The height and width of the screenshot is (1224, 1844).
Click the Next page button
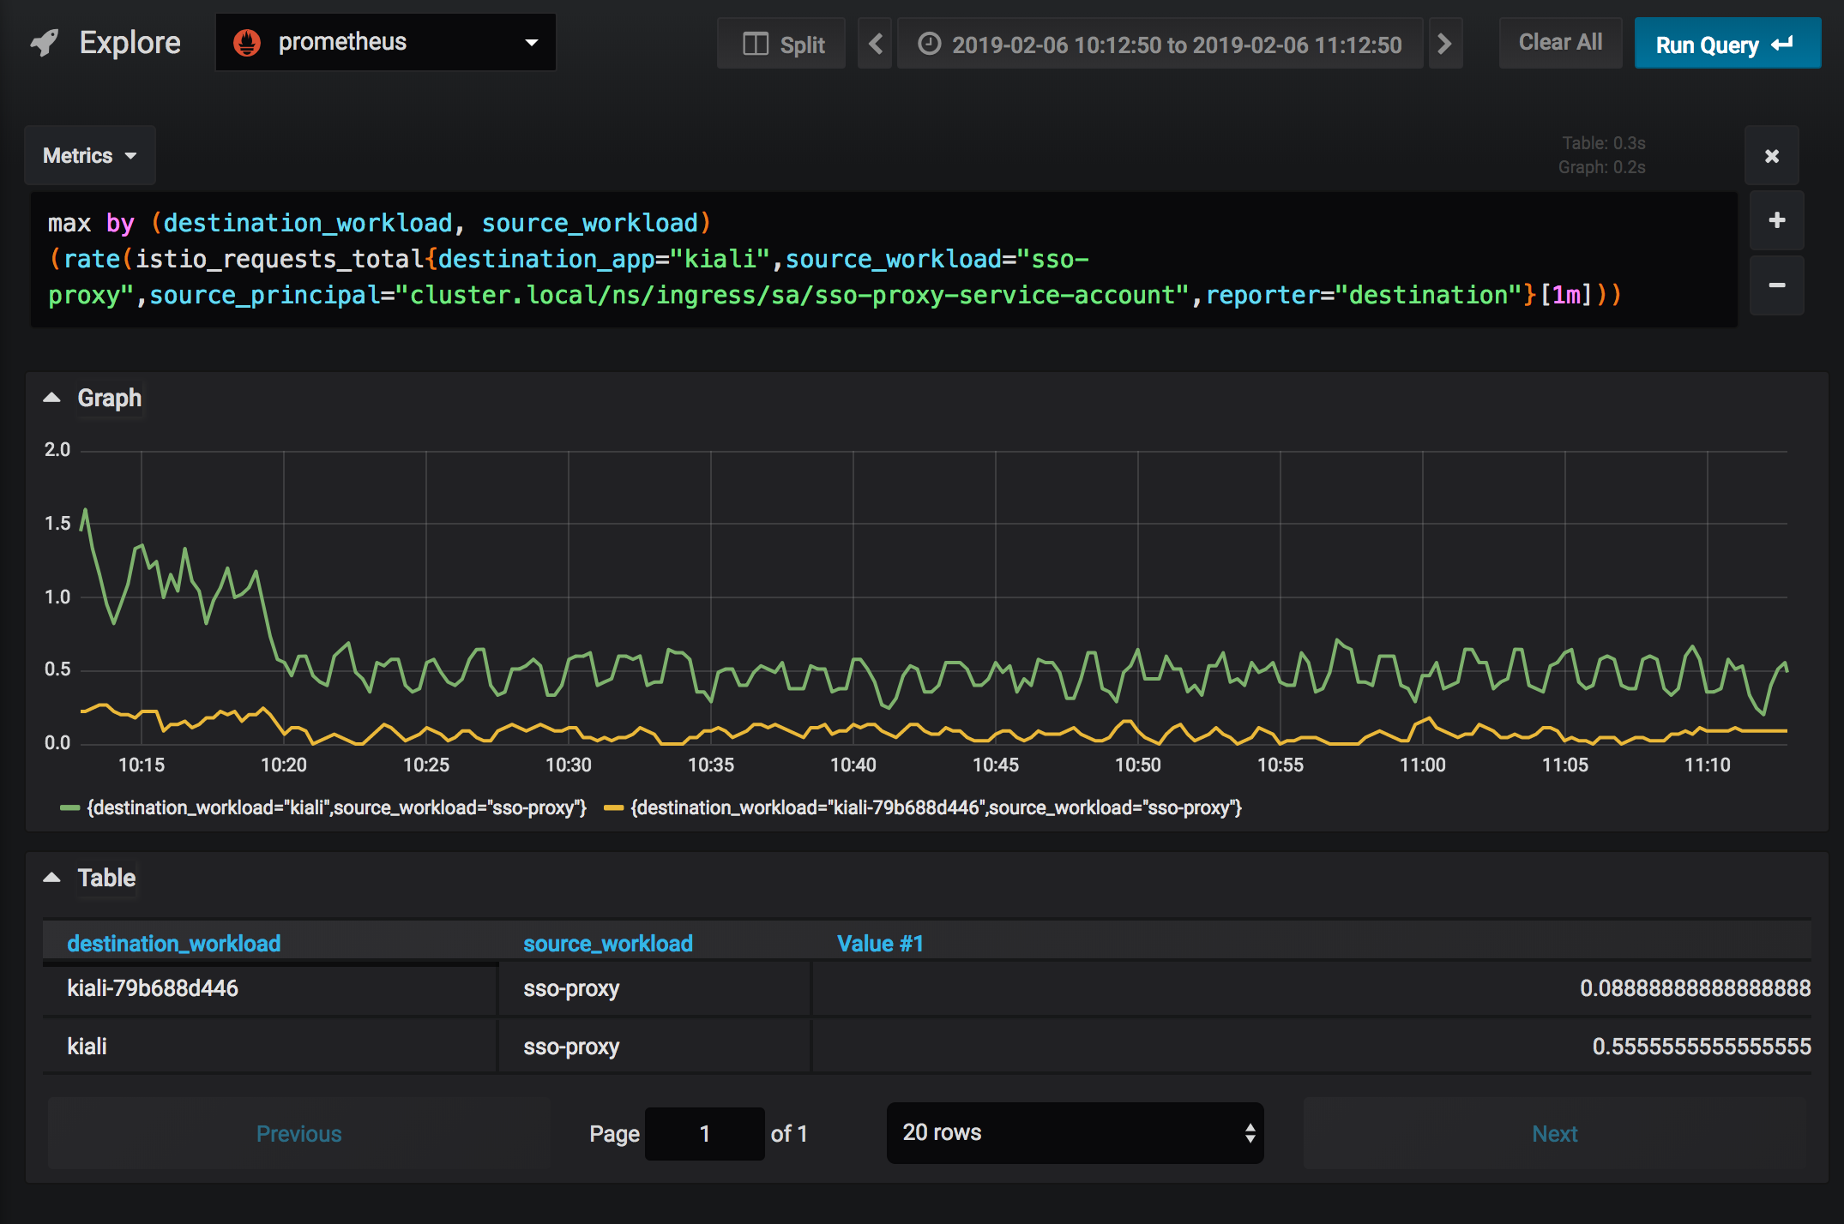[x=1554, y=1133]
